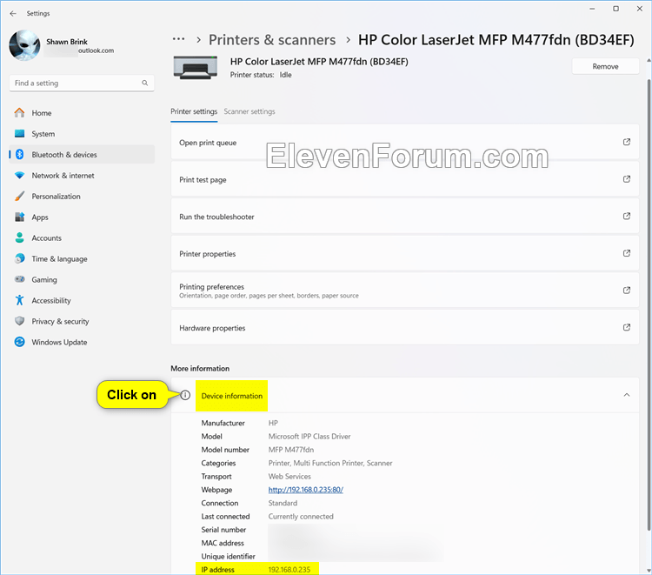Remove the HP Color LaserJet printer
The height and width of the screenshot is (575, 652).
tap(605, 67)
